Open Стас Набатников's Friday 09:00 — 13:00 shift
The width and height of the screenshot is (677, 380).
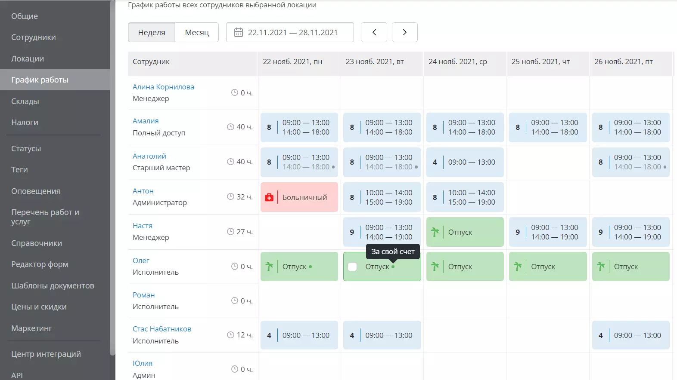pyautogui.click(x=631, y=335)
